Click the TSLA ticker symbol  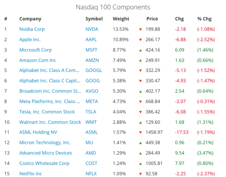pos(91,112)
